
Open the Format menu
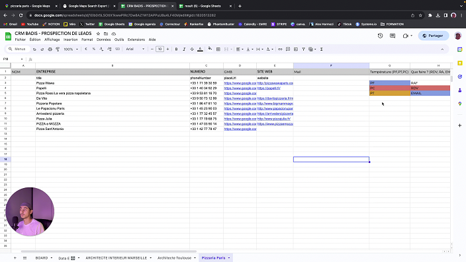[x=87, y=40]
